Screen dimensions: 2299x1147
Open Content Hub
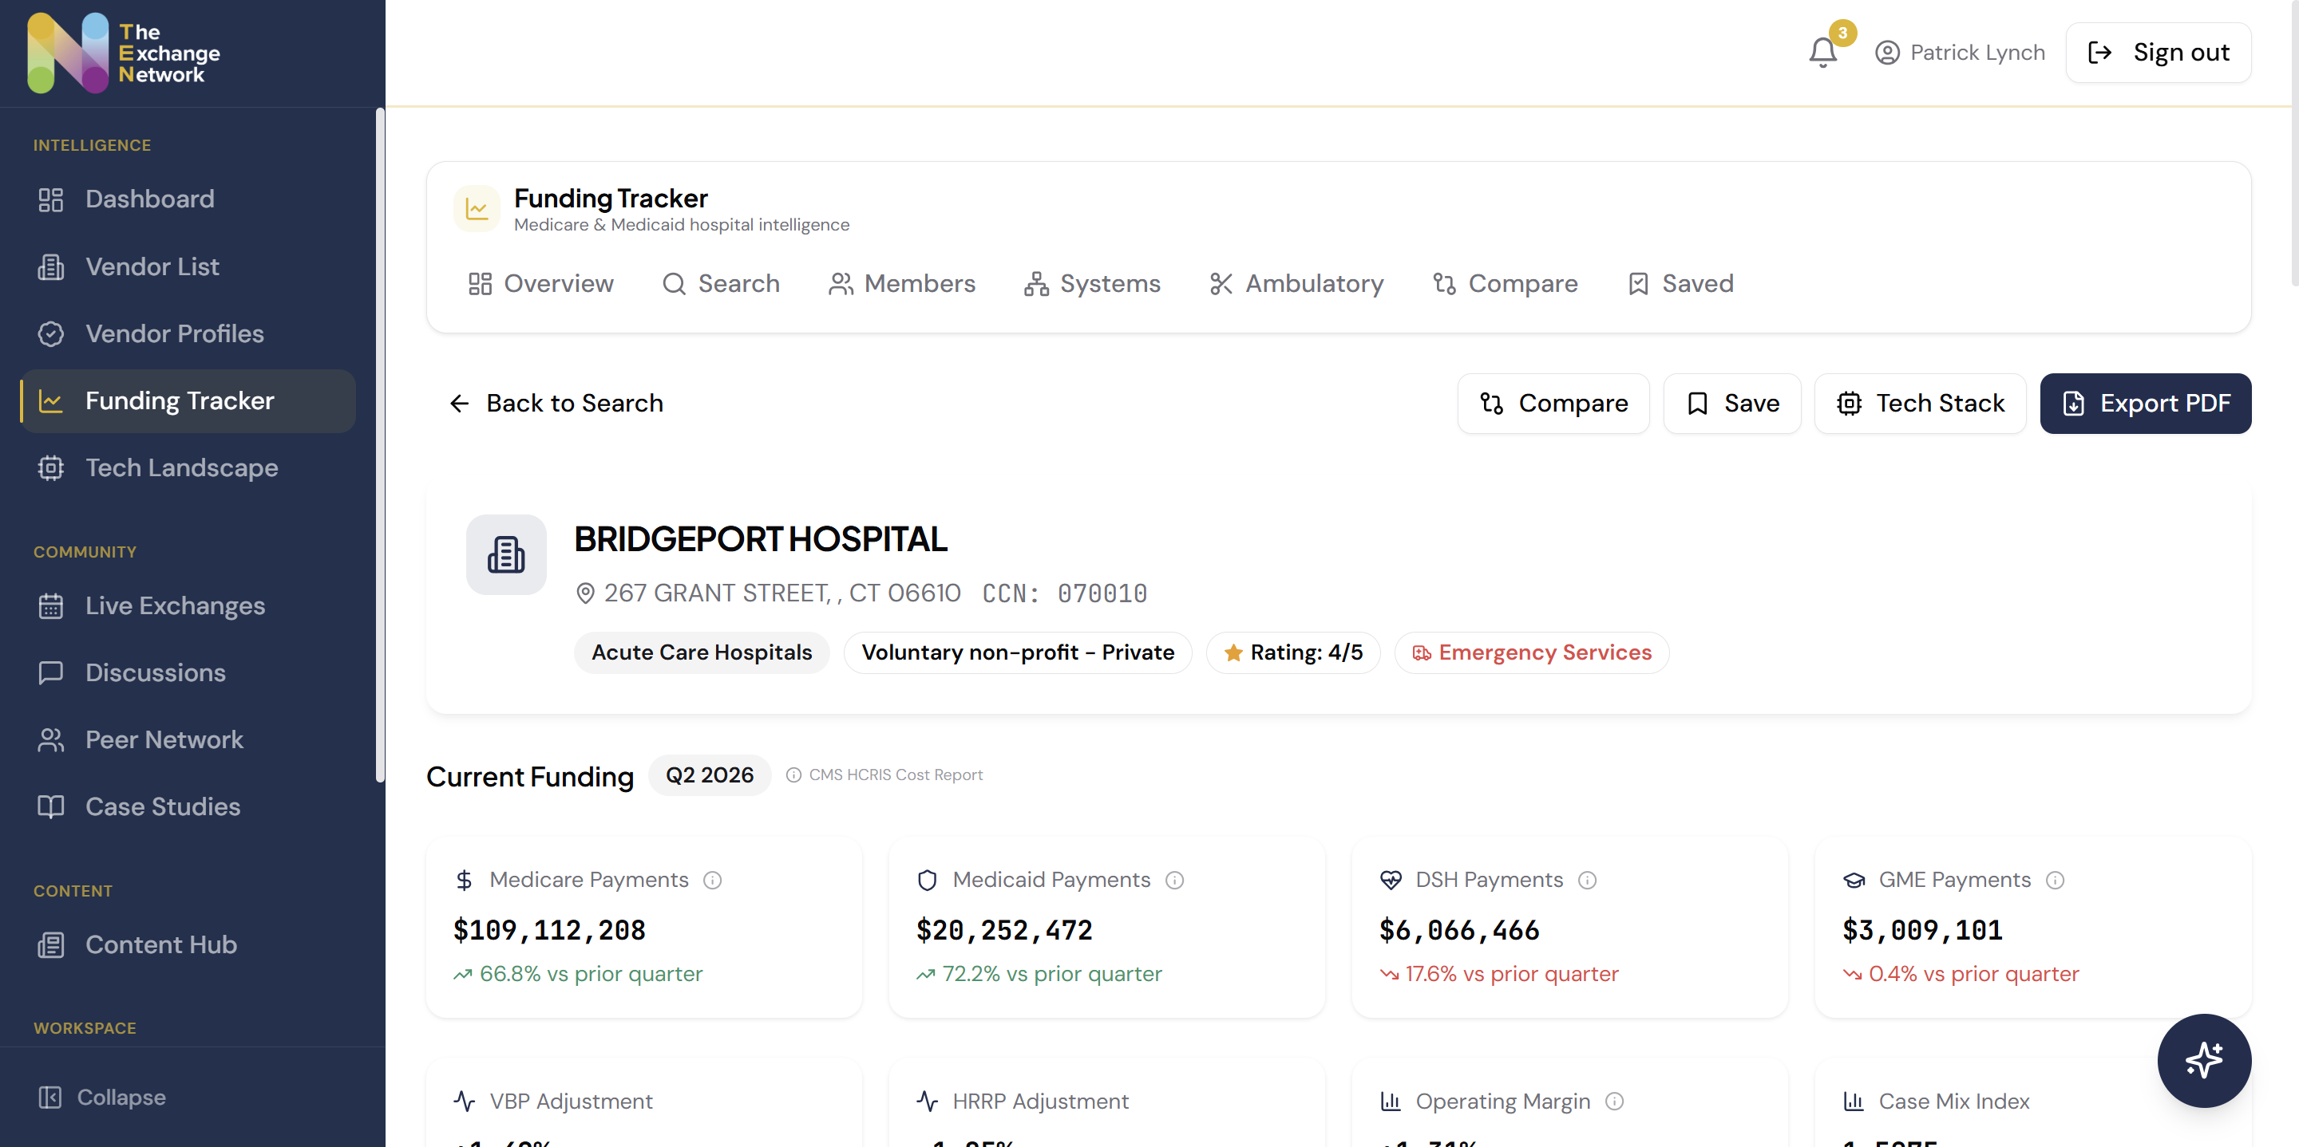[x=188, y=944]
